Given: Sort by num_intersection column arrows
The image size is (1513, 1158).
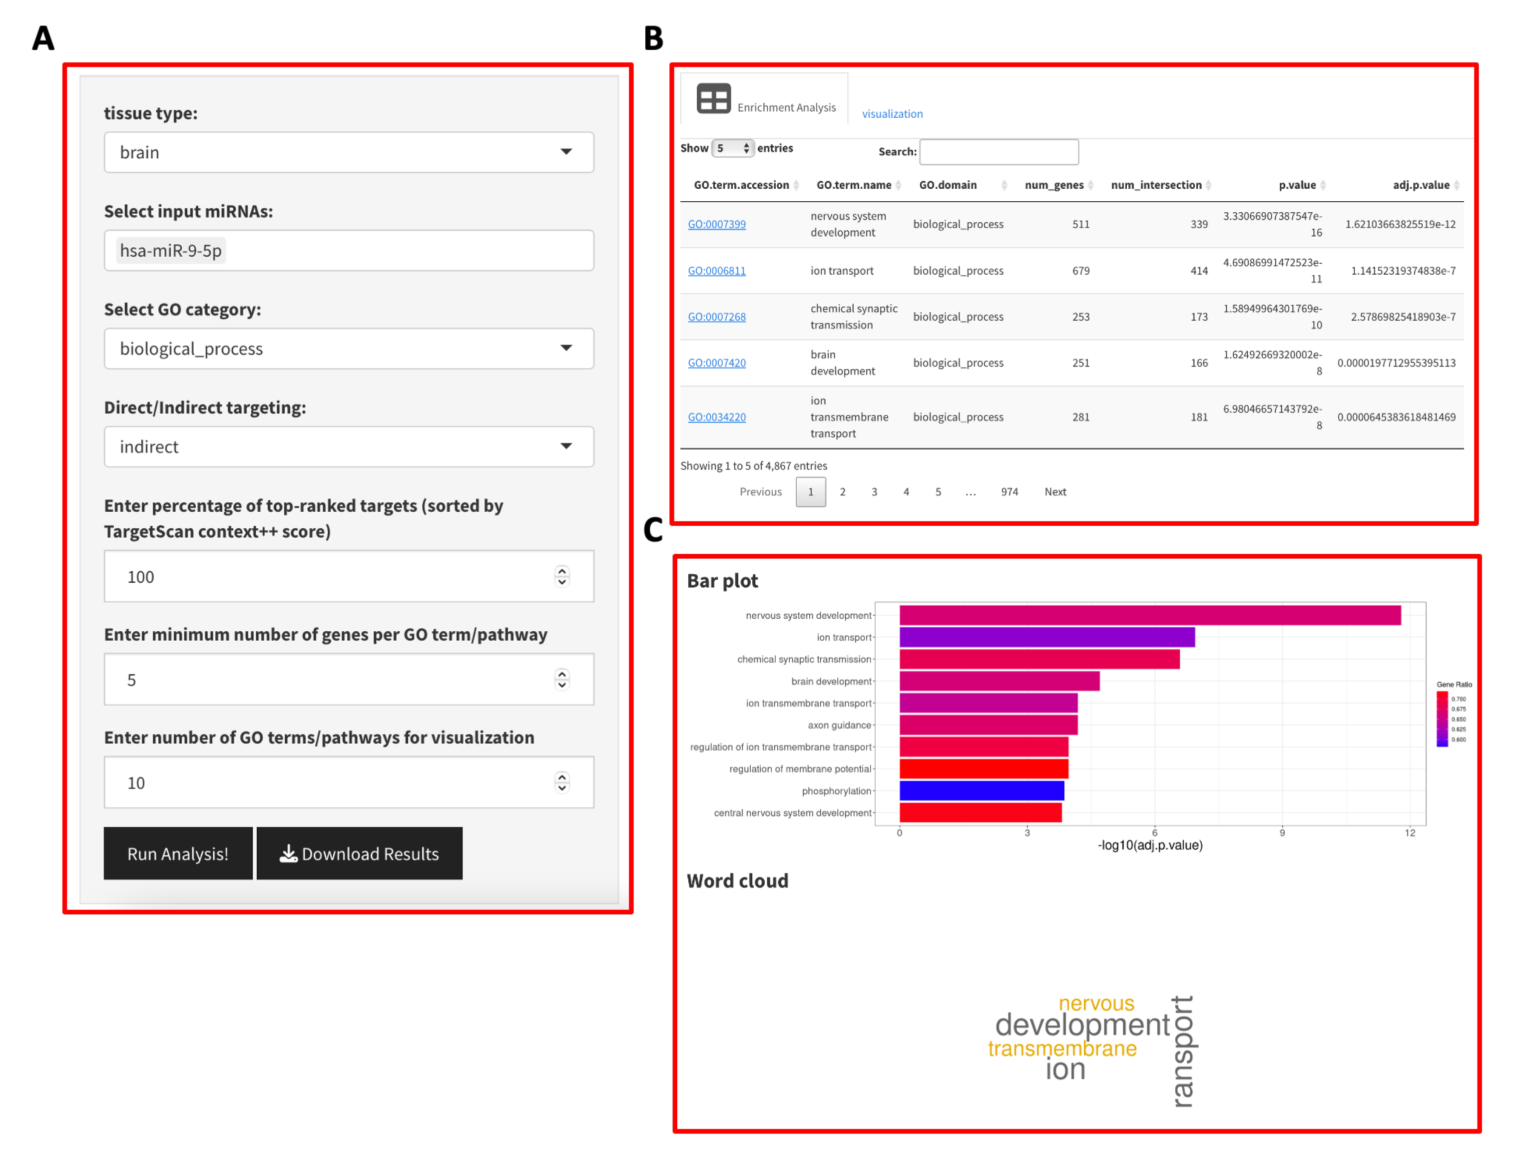Looking at the screenshot, I should pos(1208,185).
